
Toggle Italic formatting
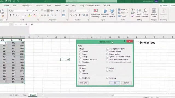[x=13, y=15]
